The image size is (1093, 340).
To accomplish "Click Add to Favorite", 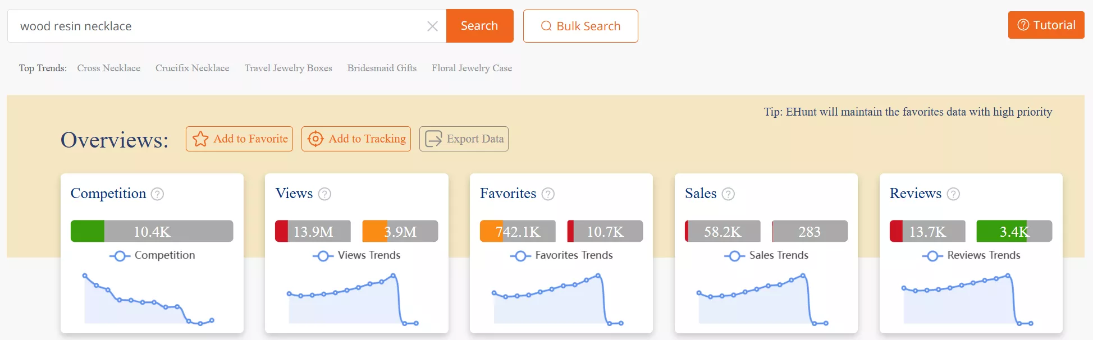I will 239,139.
